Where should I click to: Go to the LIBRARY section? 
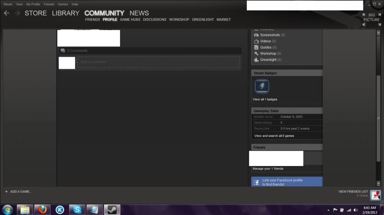point(66,13)
